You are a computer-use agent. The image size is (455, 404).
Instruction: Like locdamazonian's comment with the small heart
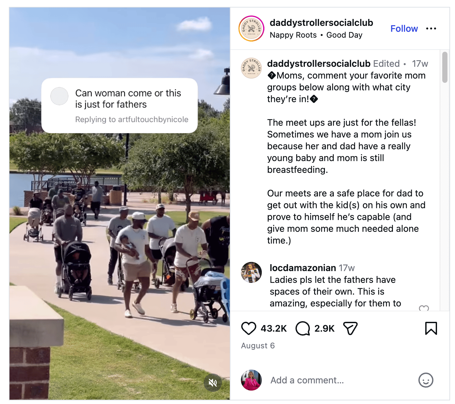tap(424, 308)
